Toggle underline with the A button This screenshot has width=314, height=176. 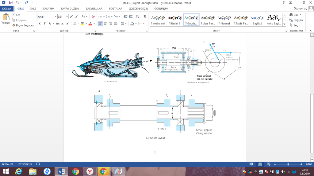[50, 24]
